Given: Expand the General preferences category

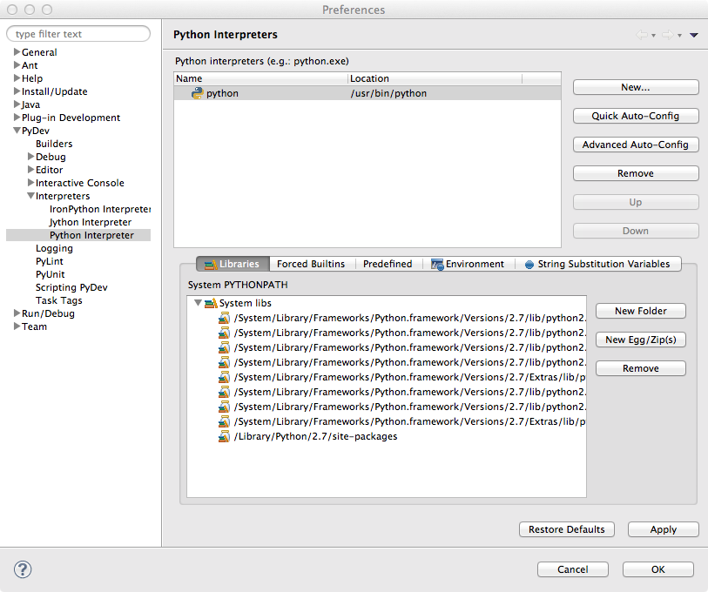Looking at the screenshot, I should pos(17,52).
